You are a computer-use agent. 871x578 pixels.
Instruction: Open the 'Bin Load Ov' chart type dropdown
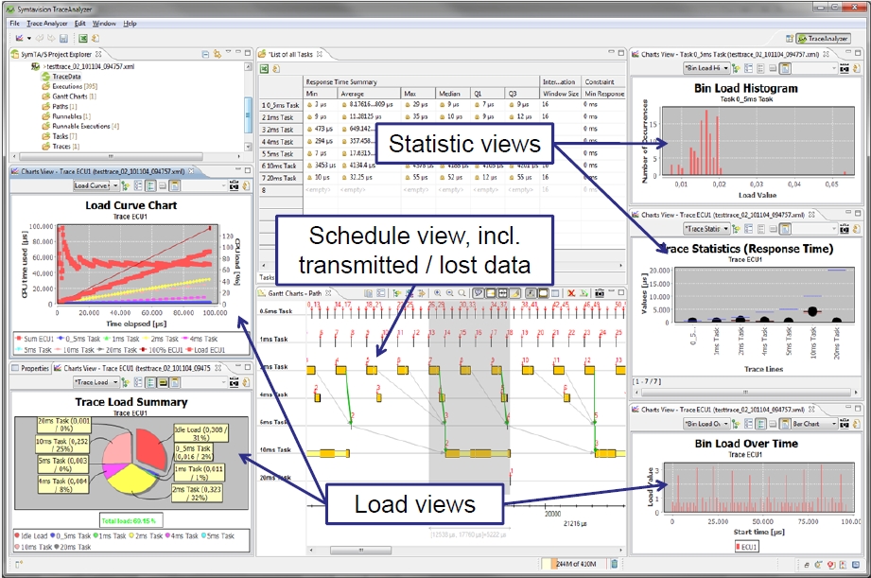point(706,424)
